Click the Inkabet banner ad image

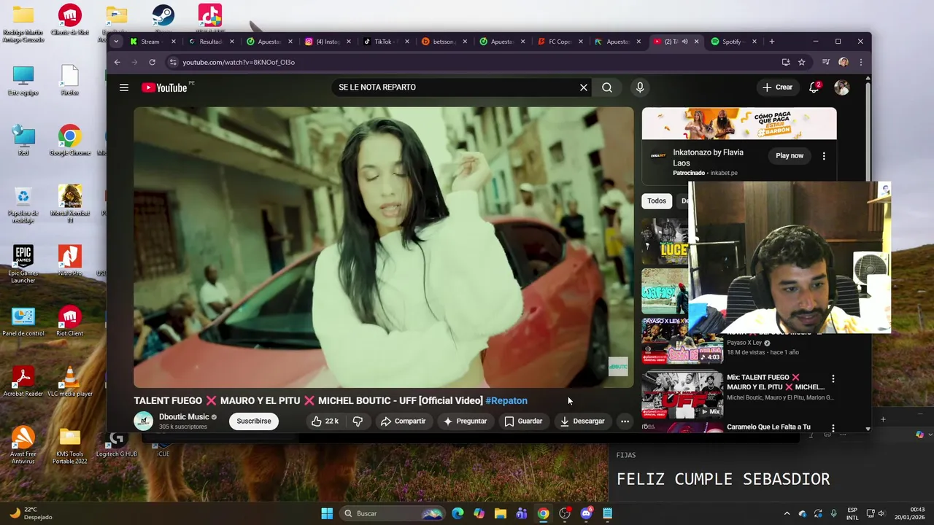click(x=739, y=123)
